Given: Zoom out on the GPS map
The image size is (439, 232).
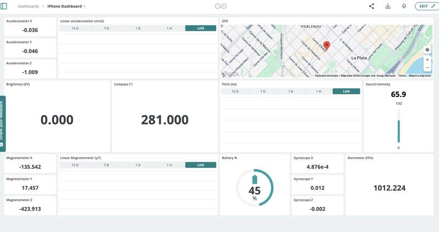Looking at the screenshot, I should pyautogui.click(x=427, y=67).
